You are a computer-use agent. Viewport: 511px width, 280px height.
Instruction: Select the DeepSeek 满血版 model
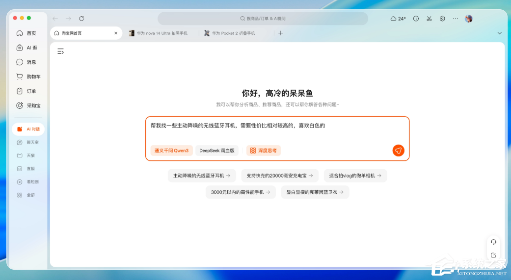(x=217, y=151)
